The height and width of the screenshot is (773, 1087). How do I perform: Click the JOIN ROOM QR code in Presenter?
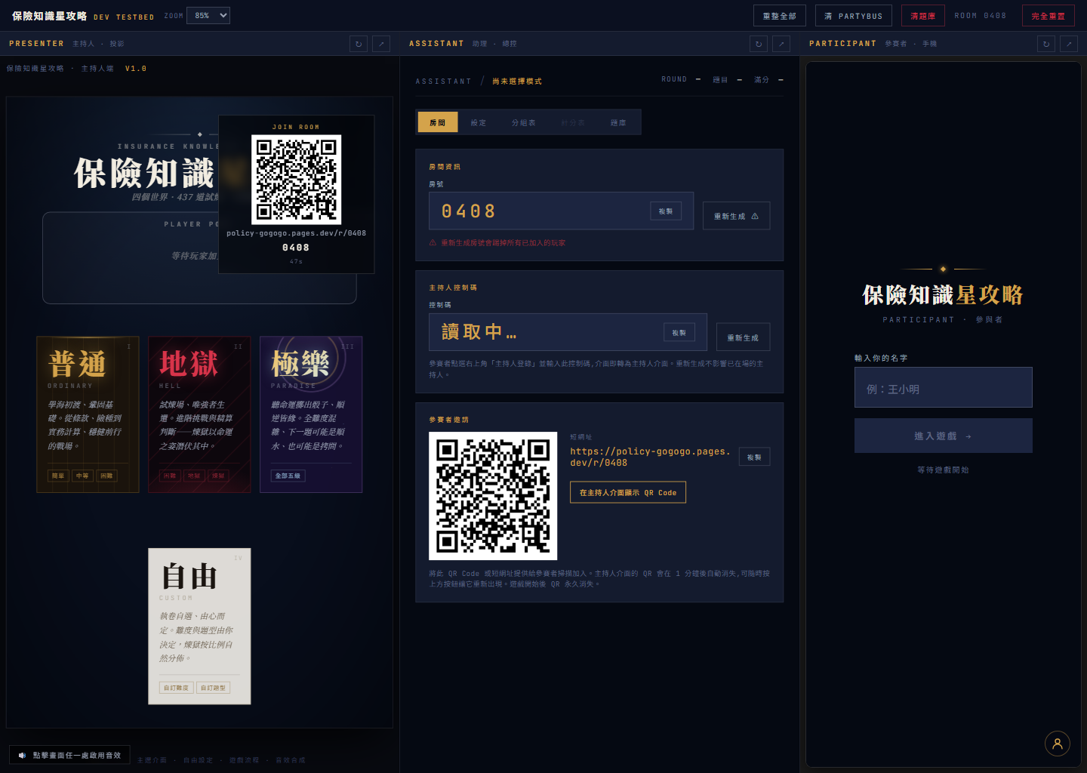tap(297, 180)
